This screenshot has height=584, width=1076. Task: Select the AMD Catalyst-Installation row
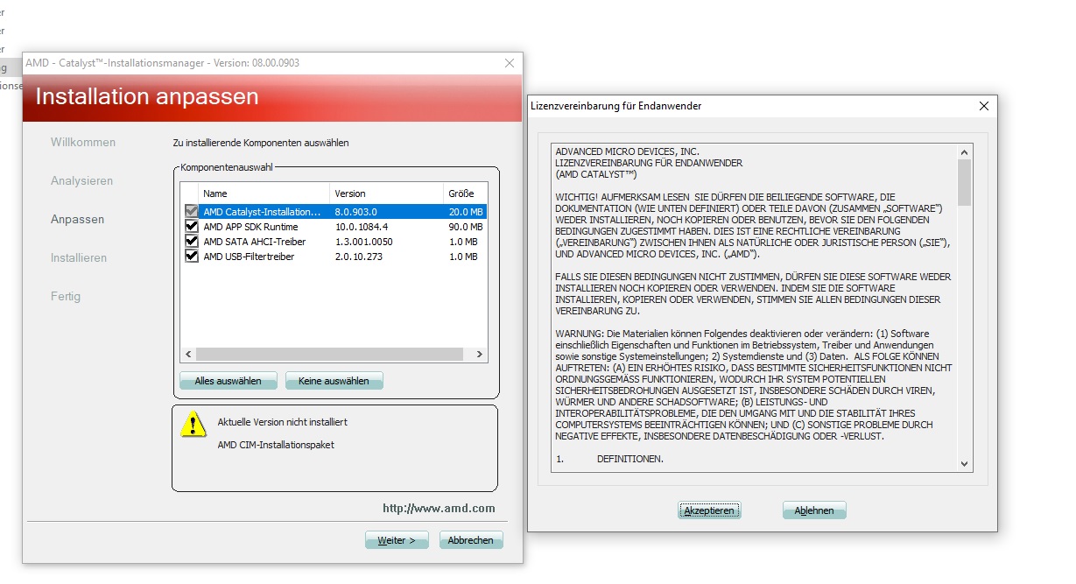click(x=334, y=212)
